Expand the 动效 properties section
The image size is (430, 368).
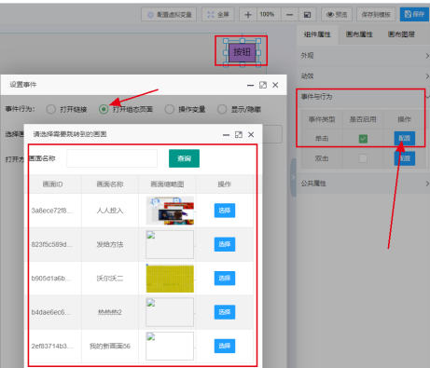(363, 76)
